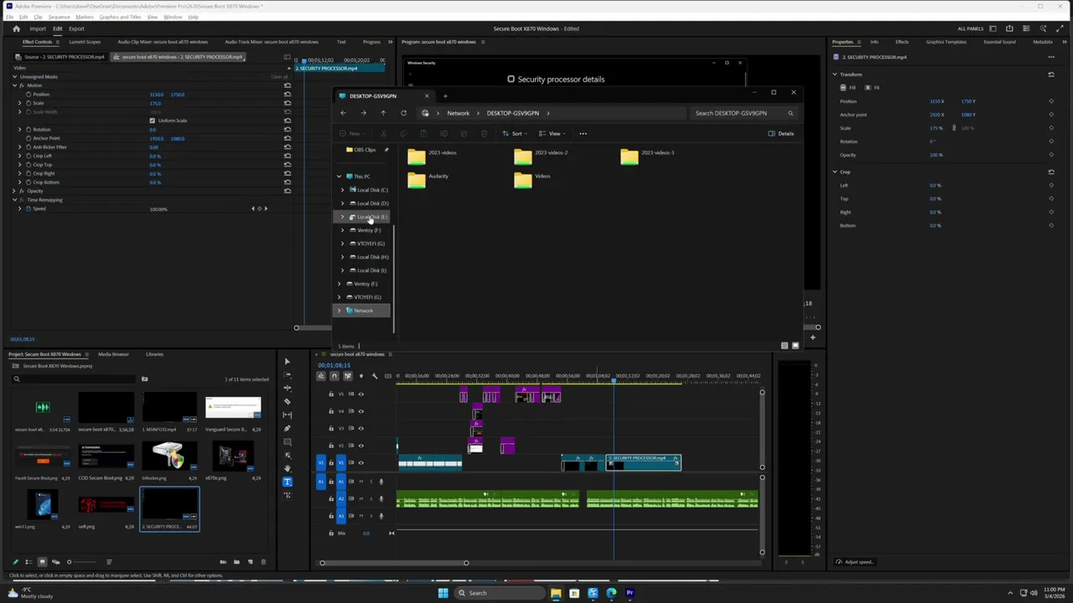Image resolution: width=1073 pixels, height=603 pixels.
Task: Mute audio track A2
Action: pos(361,498)
